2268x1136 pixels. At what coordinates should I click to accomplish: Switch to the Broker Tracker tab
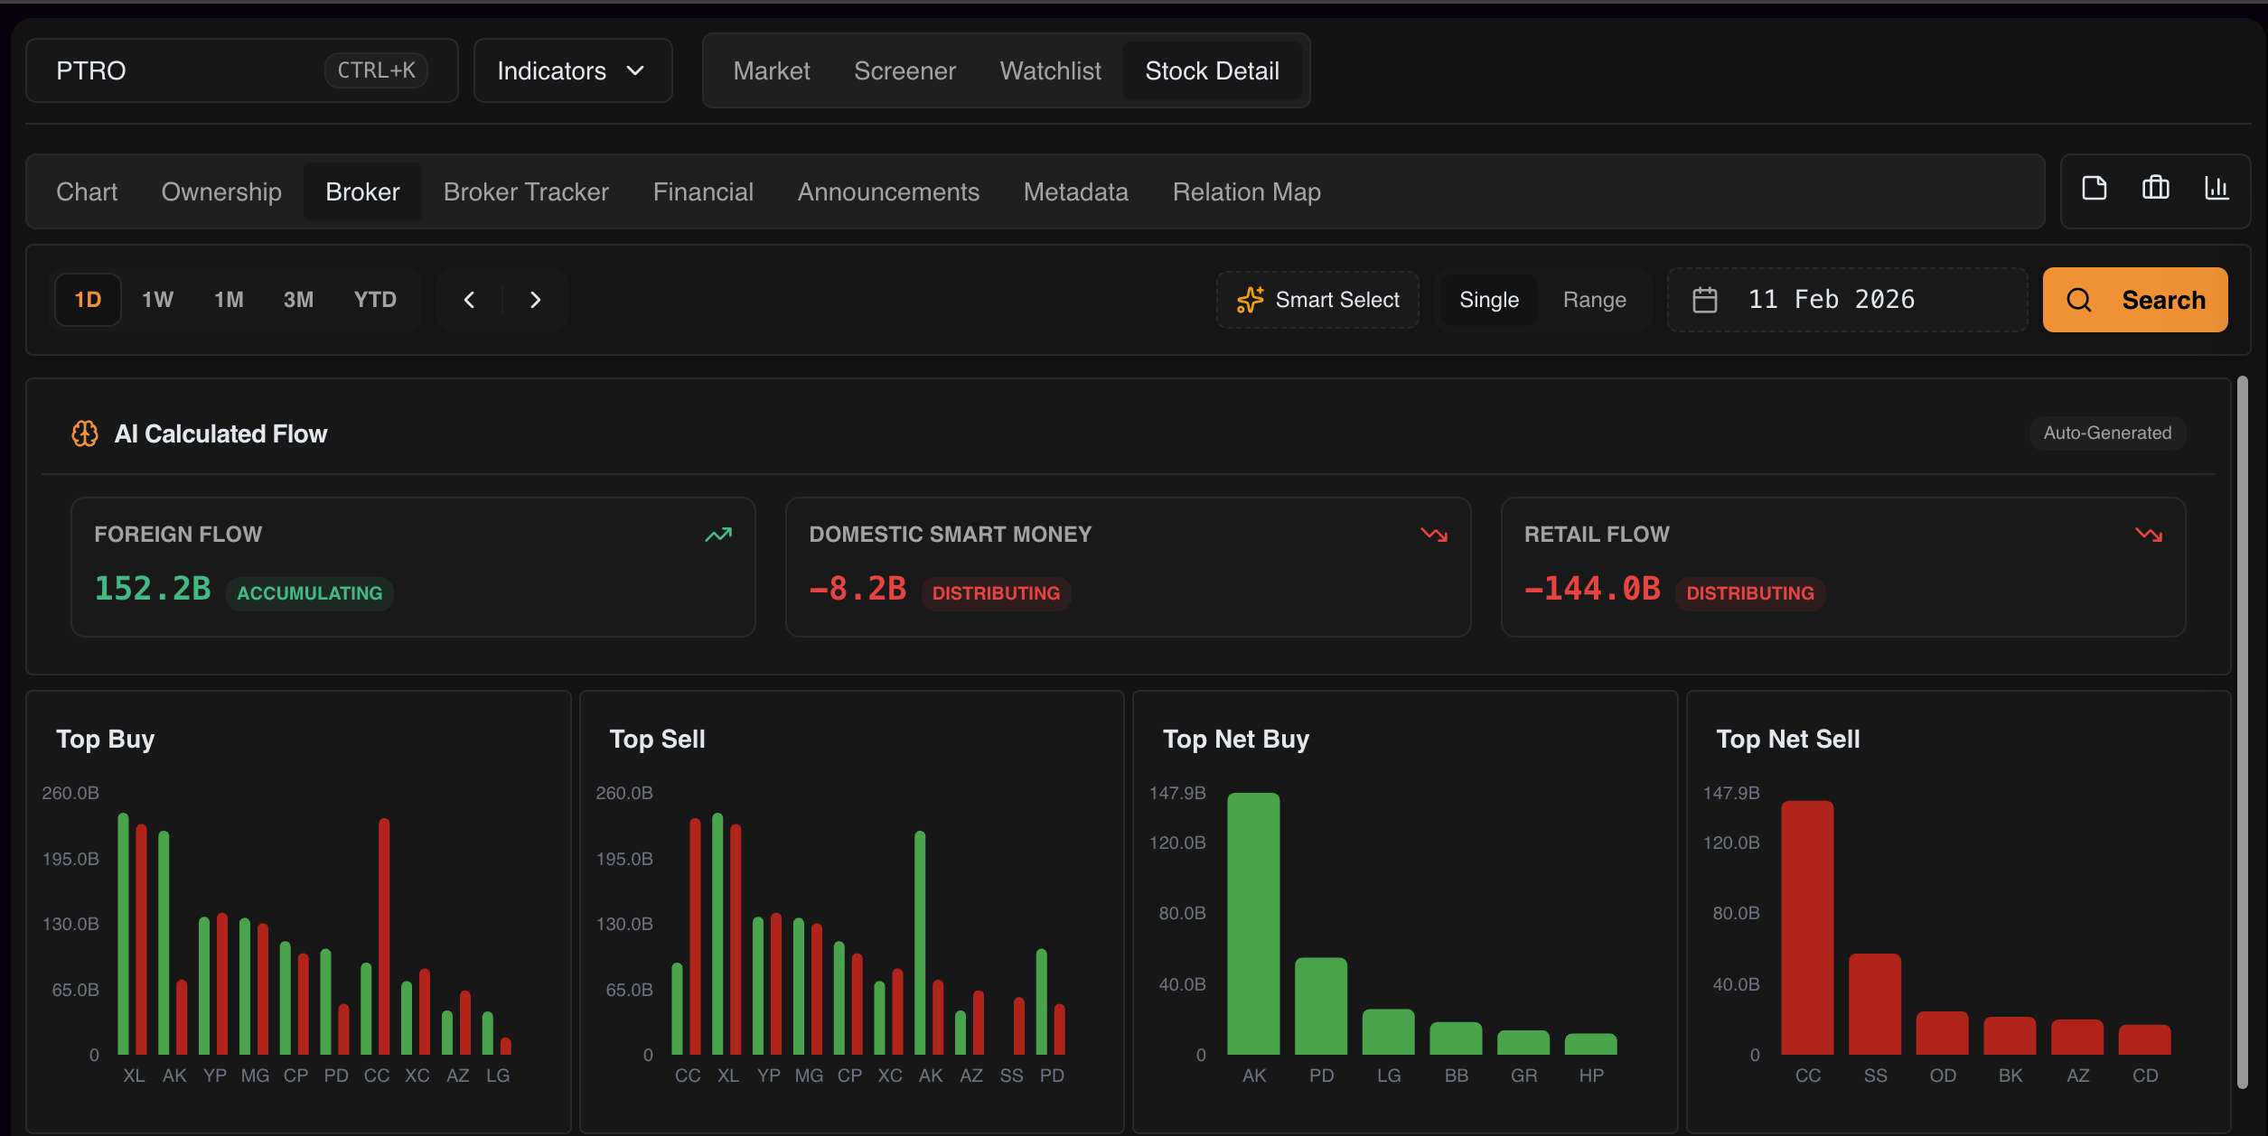click(x=526, y=191)
